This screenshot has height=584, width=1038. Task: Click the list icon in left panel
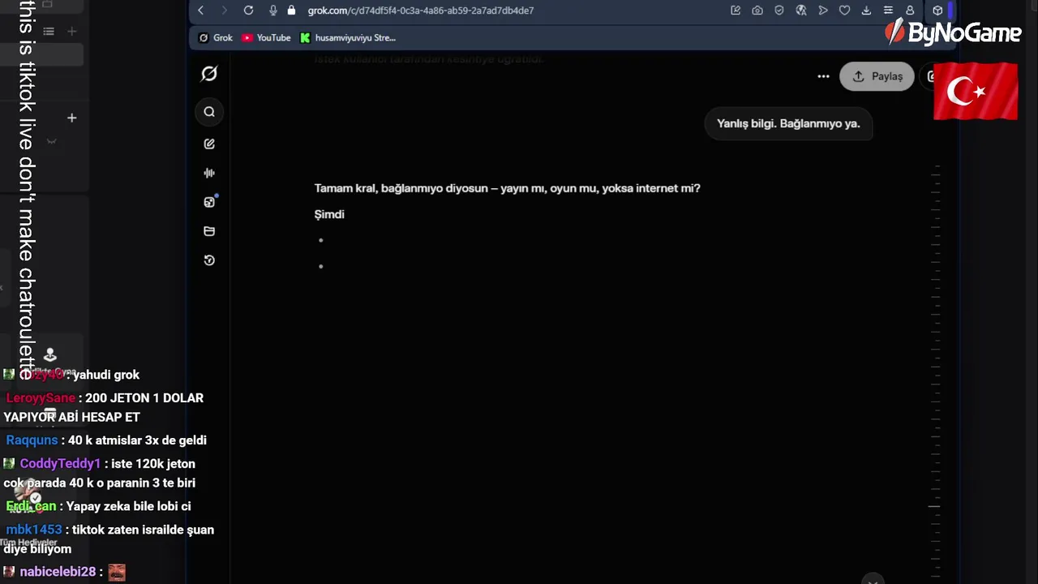[49, 32]
